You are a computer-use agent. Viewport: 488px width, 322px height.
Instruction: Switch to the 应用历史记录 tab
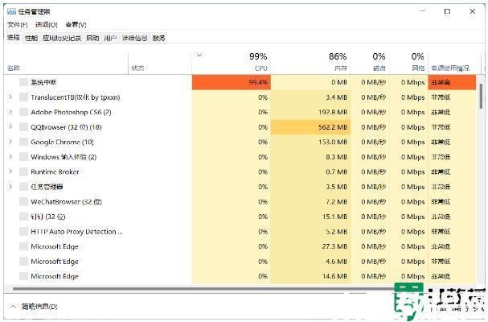point(62,38)
